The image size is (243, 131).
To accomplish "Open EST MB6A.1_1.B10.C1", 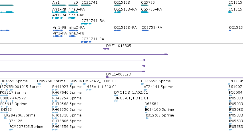I will pyautogui.click(x=101, y=87).
